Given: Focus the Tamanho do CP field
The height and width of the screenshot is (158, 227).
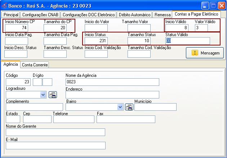Looking at the screenshot, I should point(55,28).
